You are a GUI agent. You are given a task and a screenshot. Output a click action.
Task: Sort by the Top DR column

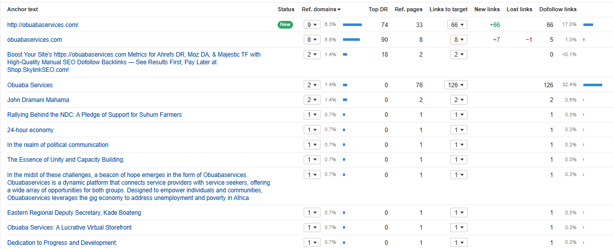pos(378,9)
